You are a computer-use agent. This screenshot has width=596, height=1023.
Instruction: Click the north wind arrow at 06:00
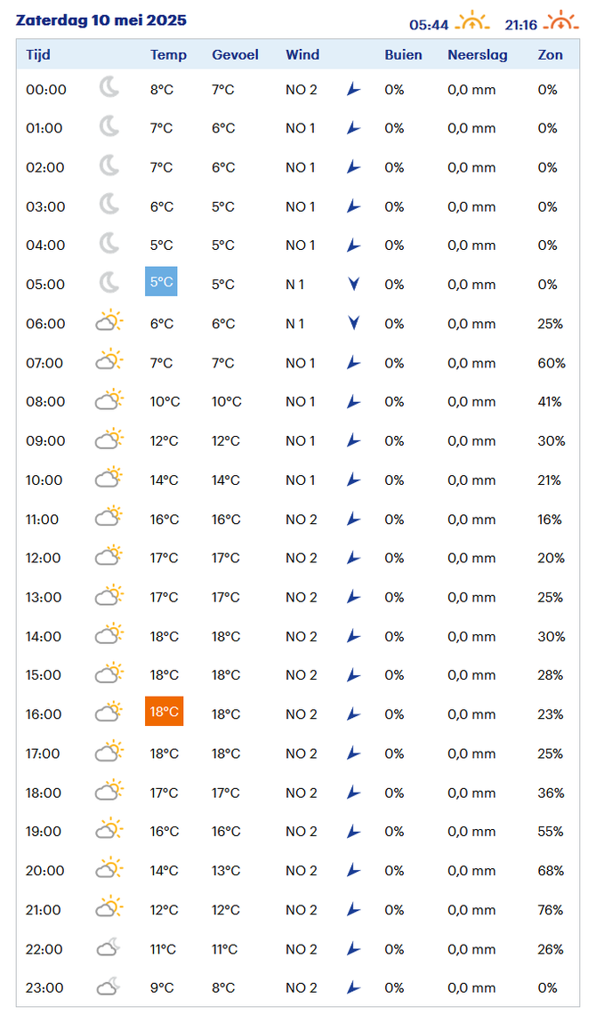354,323
